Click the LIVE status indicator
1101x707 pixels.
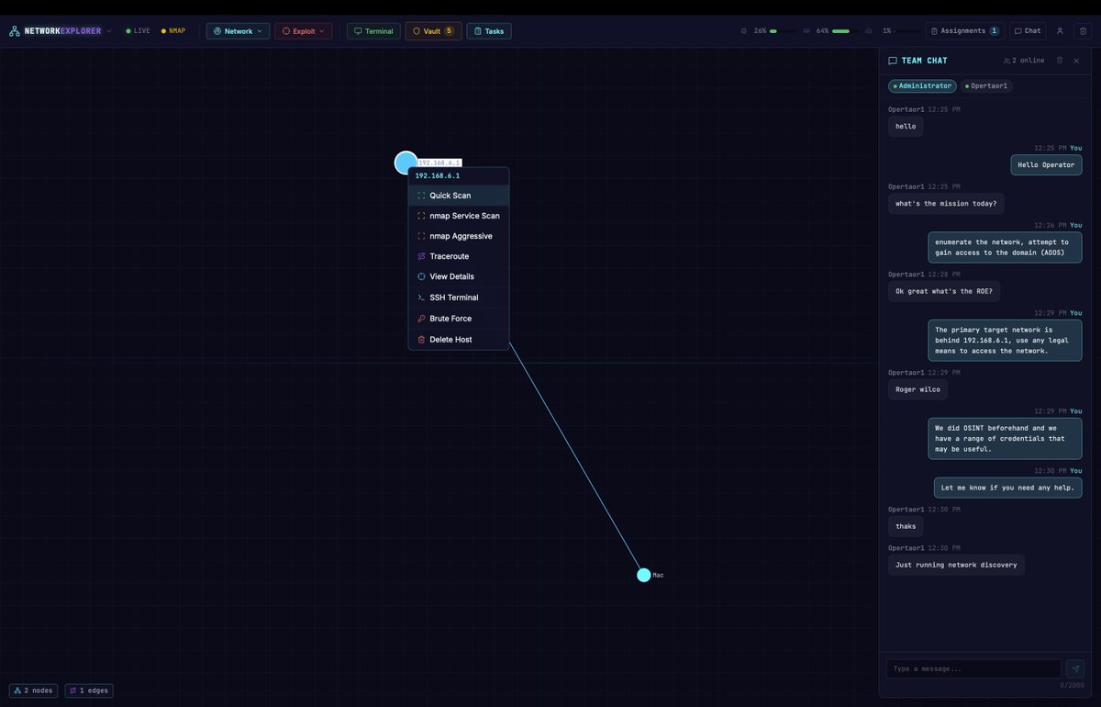[139, 31]
